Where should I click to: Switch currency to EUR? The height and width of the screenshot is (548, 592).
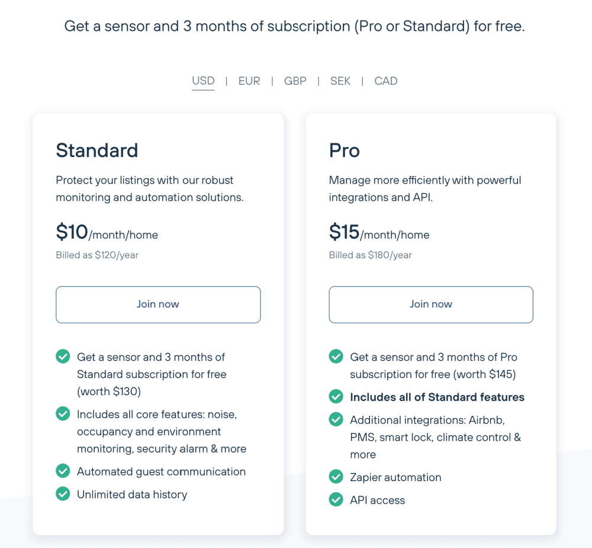click(x=249, y=81)
